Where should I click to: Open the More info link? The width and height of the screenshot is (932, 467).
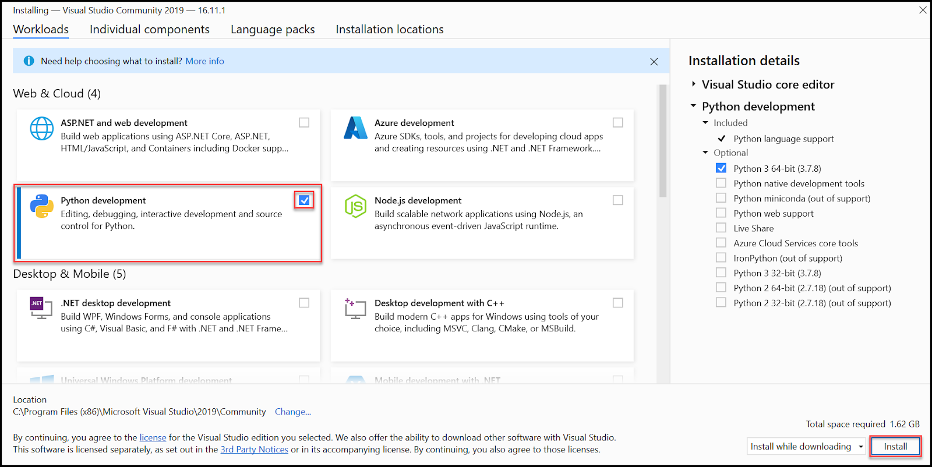coord(204,61)
